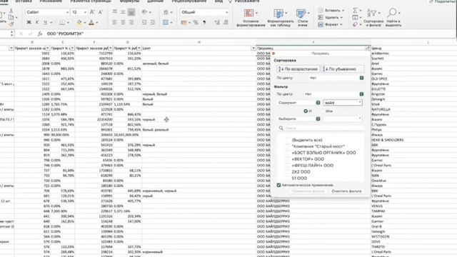The height and width of the screenshot is (257, 457).
Task: Apply the fill color bucket
Action: click(79, 22)
